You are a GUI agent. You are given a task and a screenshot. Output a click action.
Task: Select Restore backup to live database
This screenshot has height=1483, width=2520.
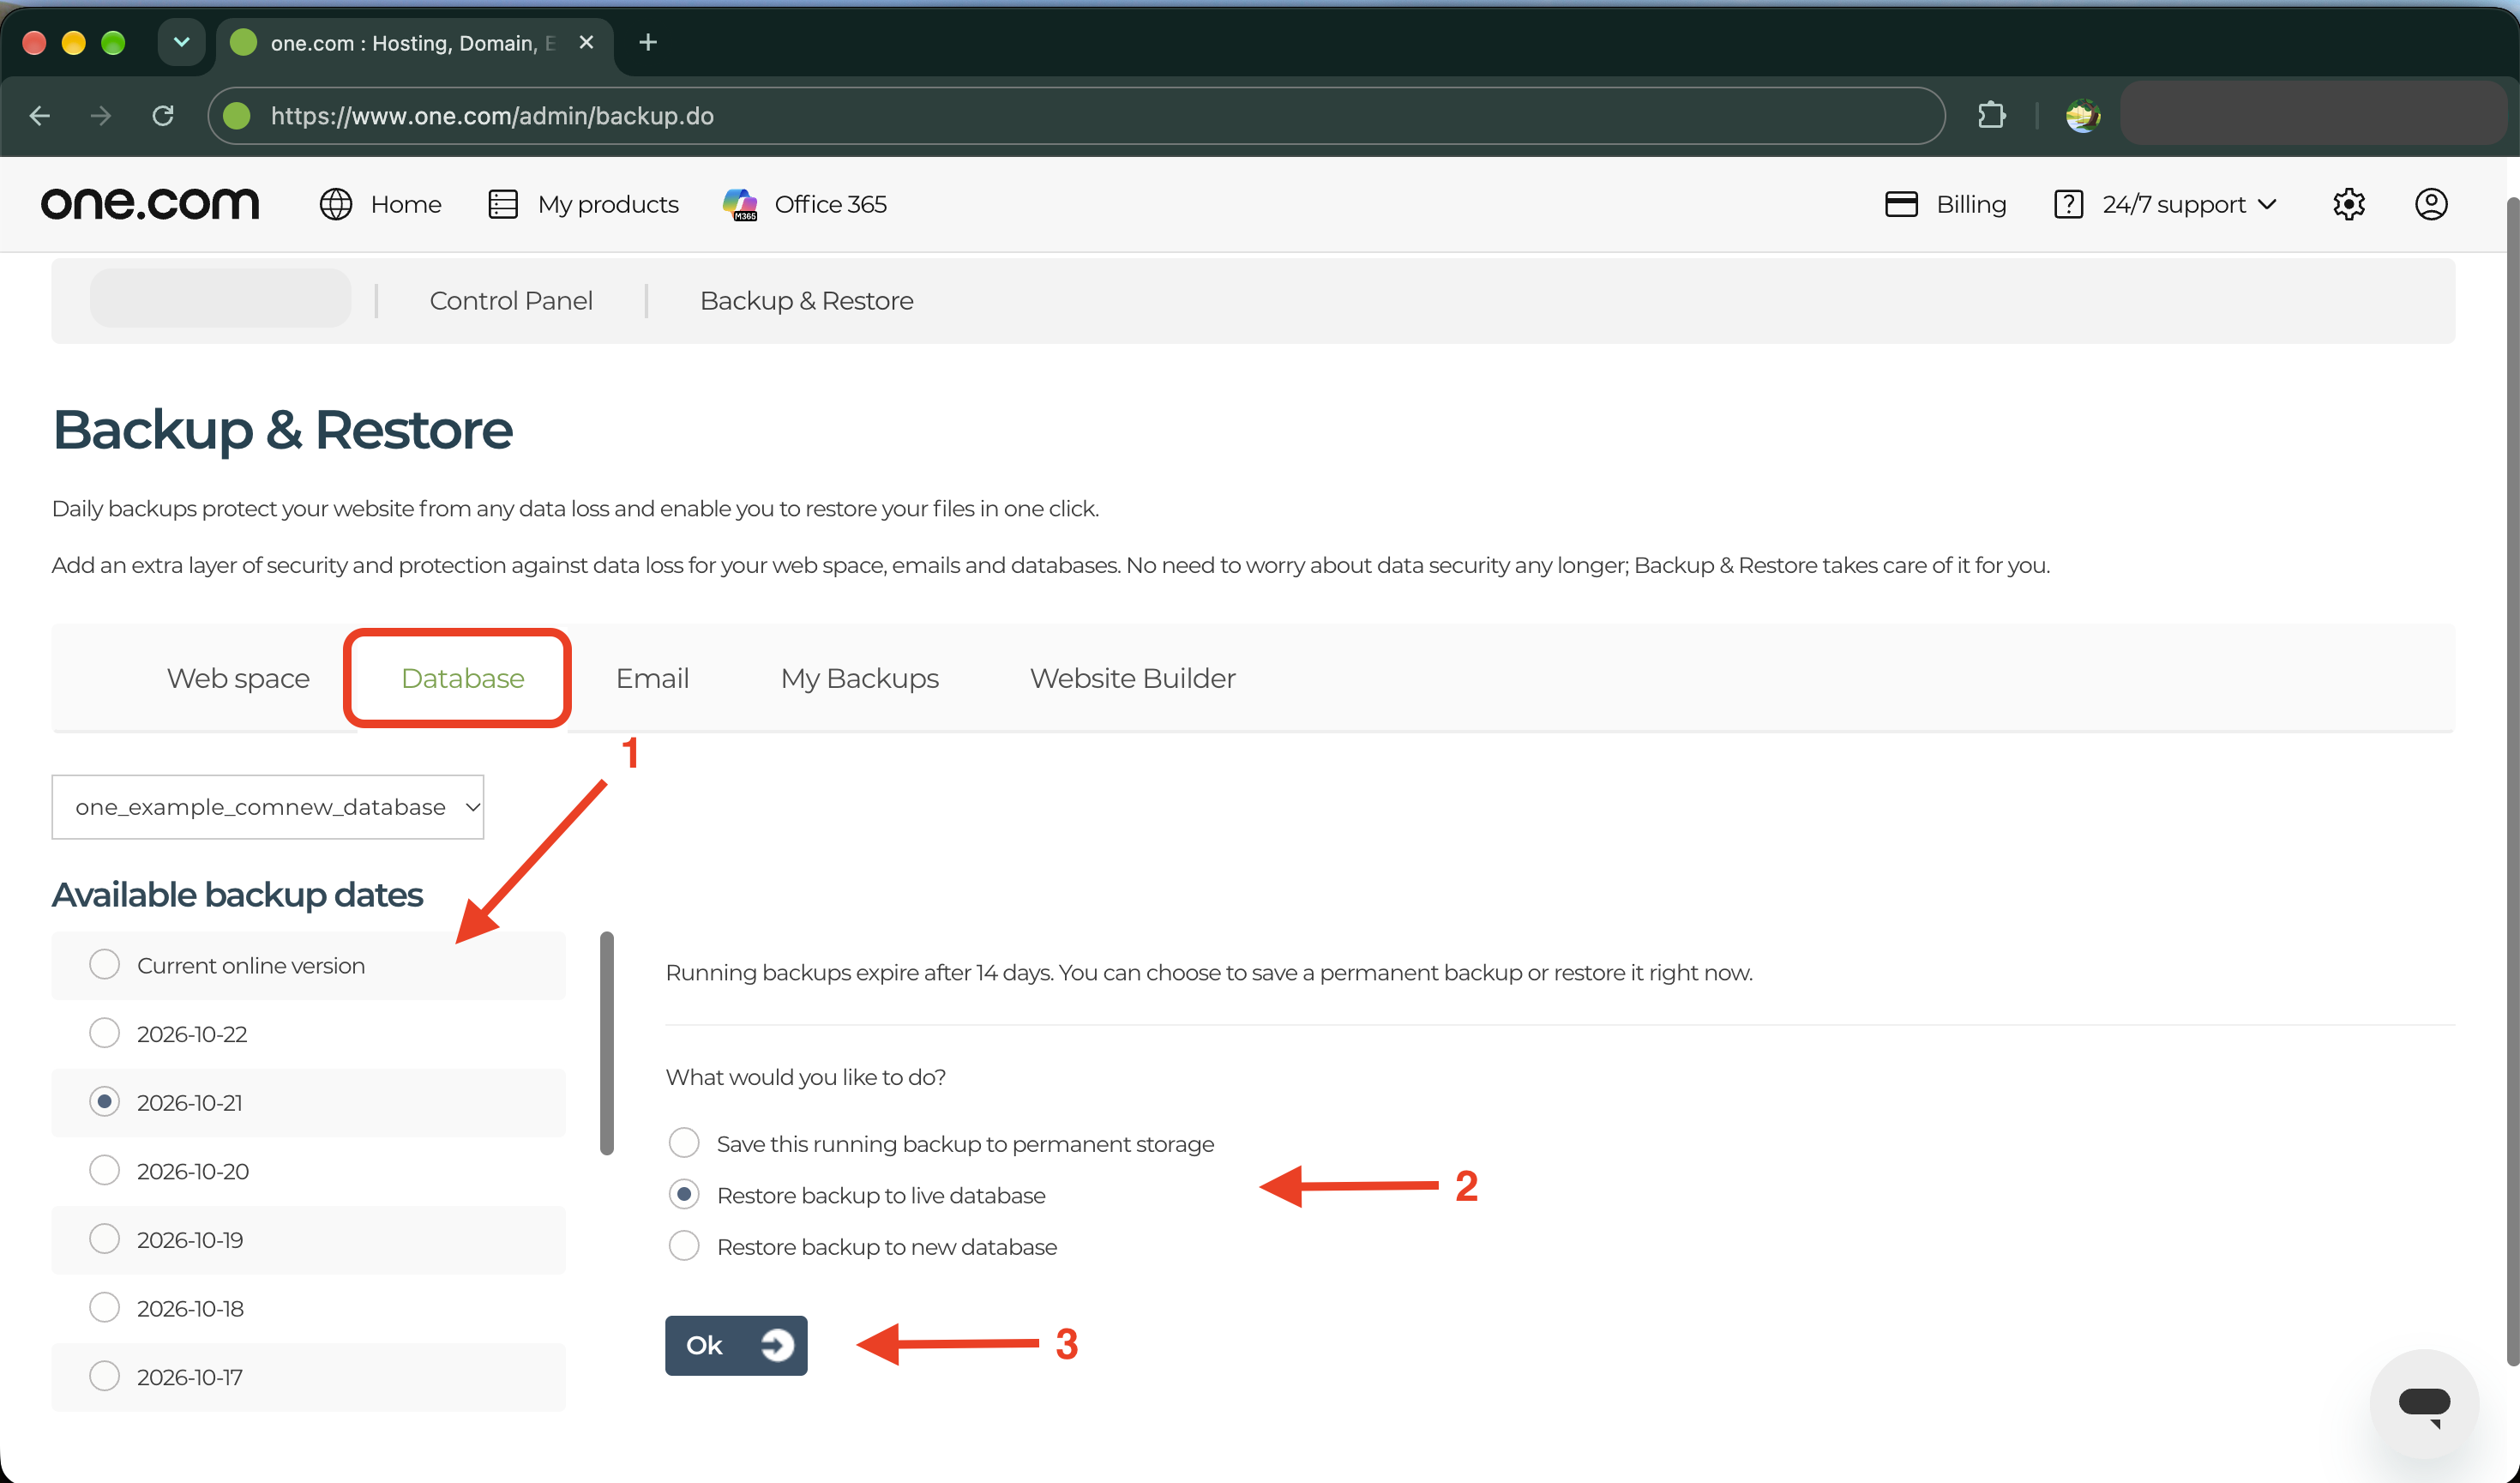pos(684,1194)
